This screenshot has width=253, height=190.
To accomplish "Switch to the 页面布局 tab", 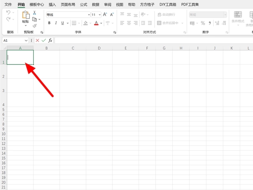I will 68,4.
